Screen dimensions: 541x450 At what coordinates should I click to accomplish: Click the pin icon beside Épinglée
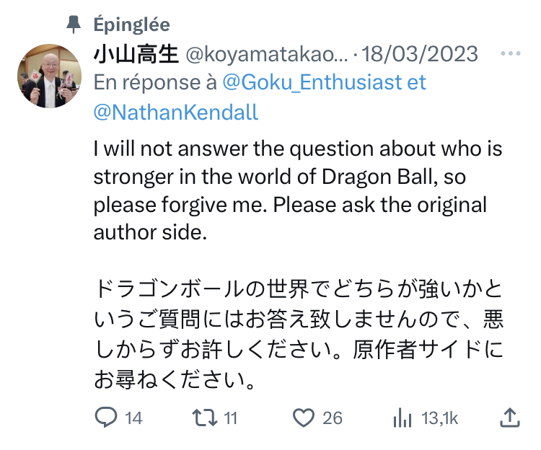(x=74, y=25)
